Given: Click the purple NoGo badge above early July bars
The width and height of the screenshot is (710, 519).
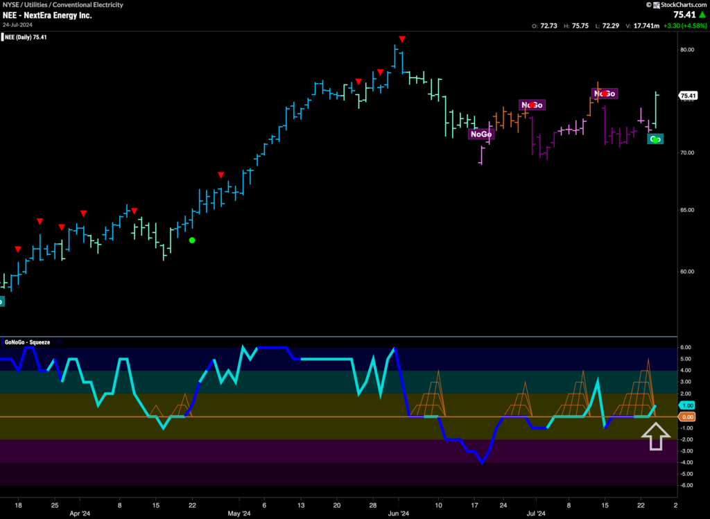Looking at the screenshot, I should click(531, 105).
